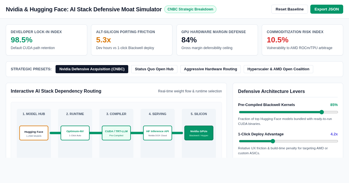Click the Pre-Compiled Blackwell Kernels label
Screen dimensions: 349x183
266,105
